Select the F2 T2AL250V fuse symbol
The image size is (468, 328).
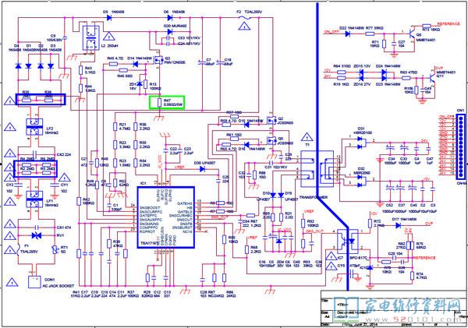(x=245, y=18)
